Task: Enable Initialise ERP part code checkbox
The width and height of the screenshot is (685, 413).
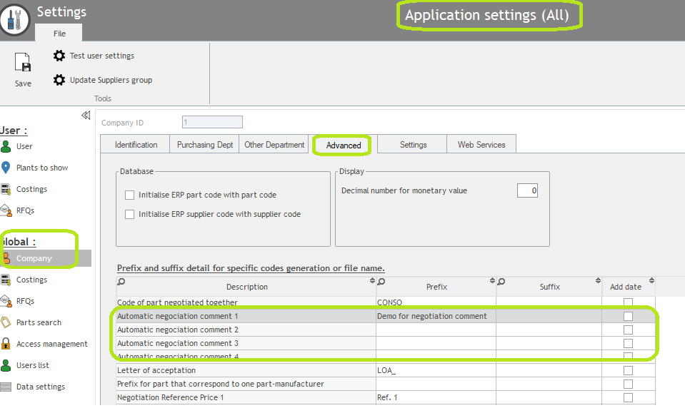Action: tap(130, 195)
